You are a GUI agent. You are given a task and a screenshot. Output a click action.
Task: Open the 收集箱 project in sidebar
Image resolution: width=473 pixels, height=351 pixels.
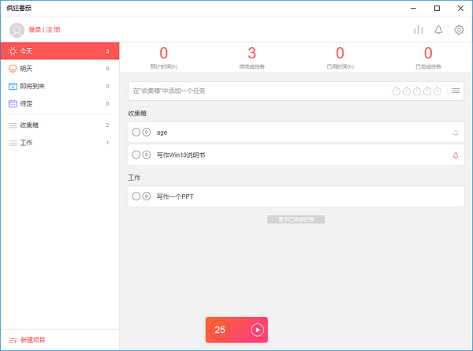click(60, 125)
